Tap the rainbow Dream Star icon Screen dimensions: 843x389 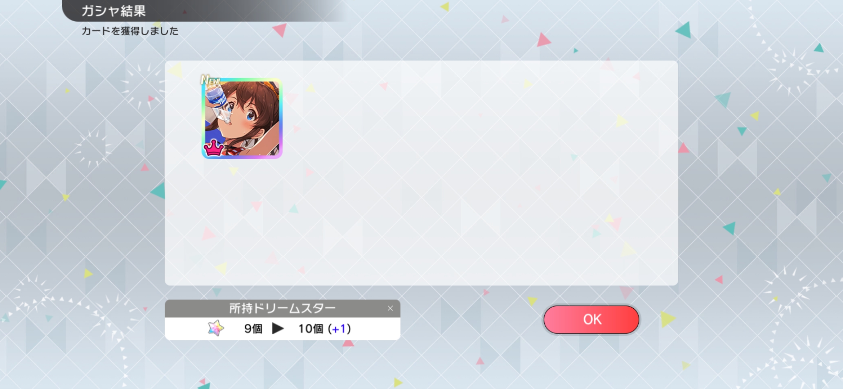point(216,328)
